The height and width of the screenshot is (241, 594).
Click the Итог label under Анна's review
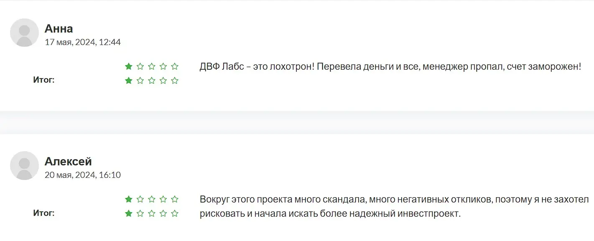(x=43, y=80)
